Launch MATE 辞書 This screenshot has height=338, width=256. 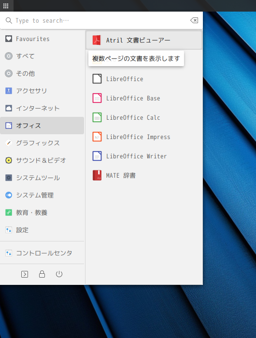[144, 175]
